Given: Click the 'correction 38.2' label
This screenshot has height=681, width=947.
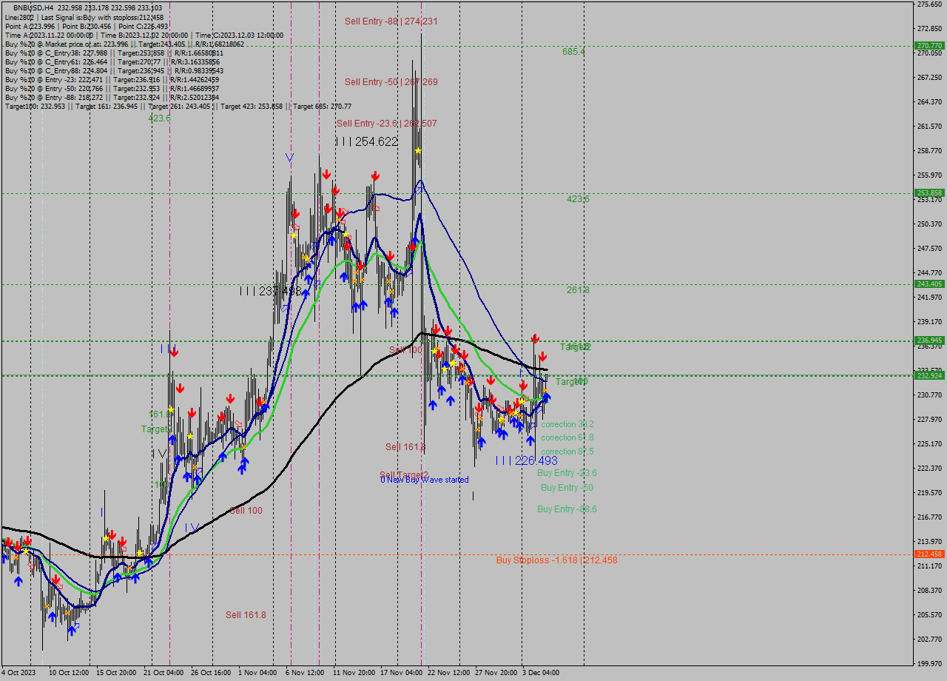Looking at the screenshot, I should tap(567, 424).
